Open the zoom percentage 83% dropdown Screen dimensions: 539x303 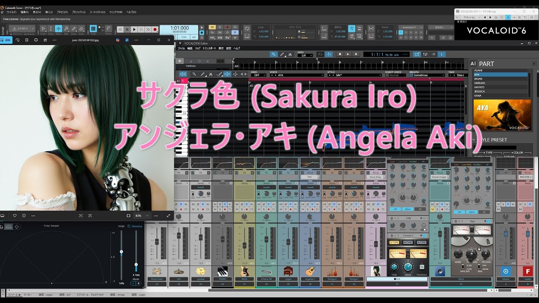click(x=141, y=215)
